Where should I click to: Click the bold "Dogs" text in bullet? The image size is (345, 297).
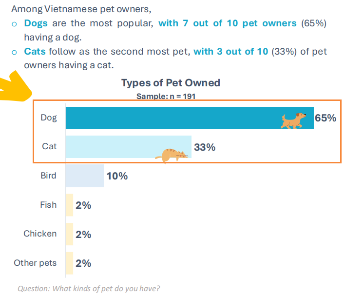(36, 23)
